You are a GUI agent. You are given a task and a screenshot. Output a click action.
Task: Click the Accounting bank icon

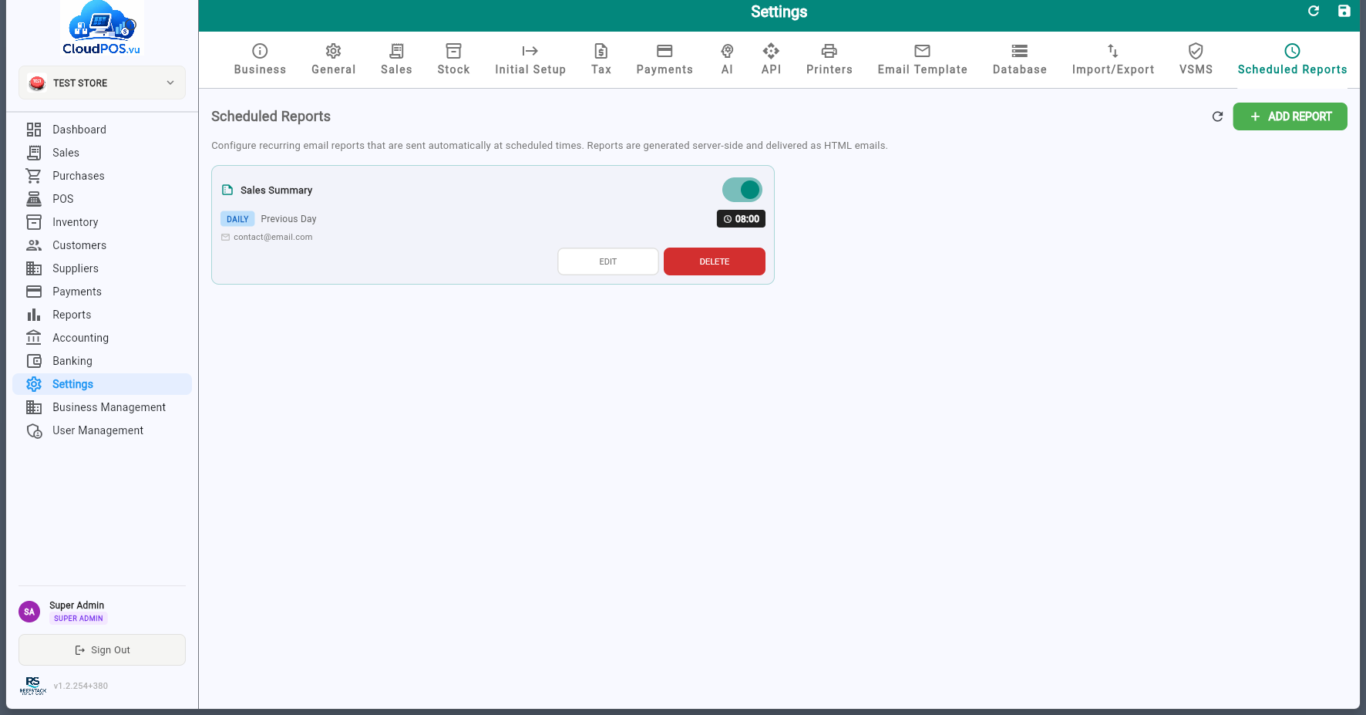34,338
